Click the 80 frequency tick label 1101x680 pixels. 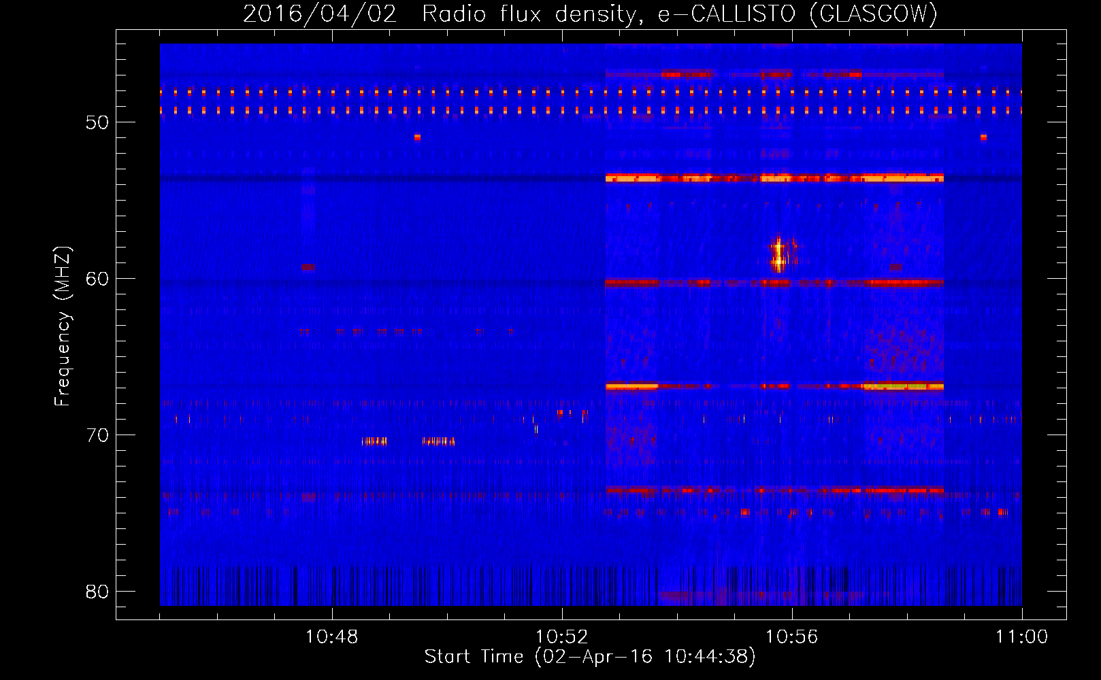click(x=97, y=592)
